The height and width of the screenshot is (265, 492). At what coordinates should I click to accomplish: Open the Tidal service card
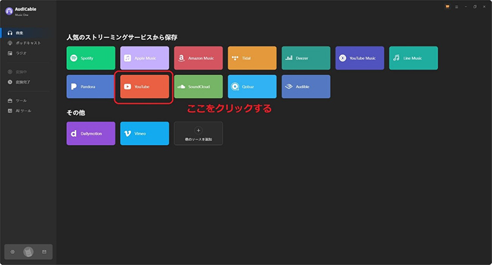[252, 58]
